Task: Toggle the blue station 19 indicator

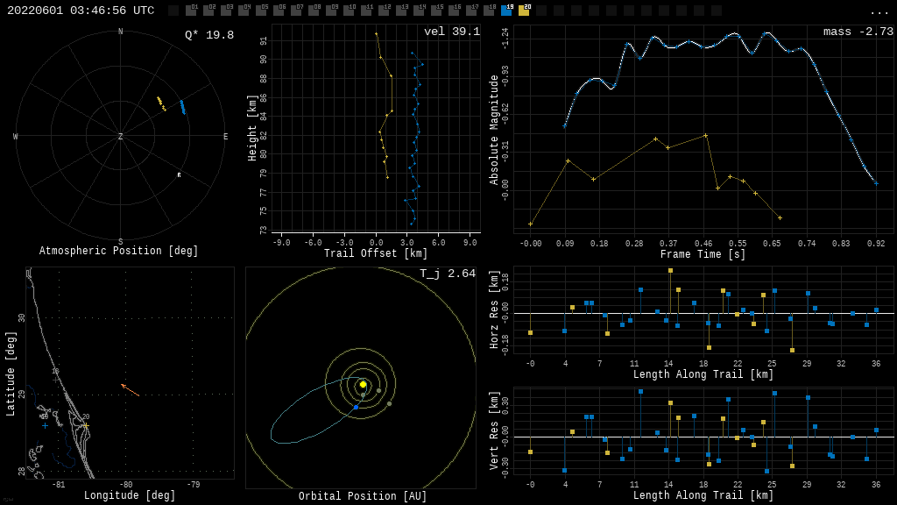Action: click(506, 11)
